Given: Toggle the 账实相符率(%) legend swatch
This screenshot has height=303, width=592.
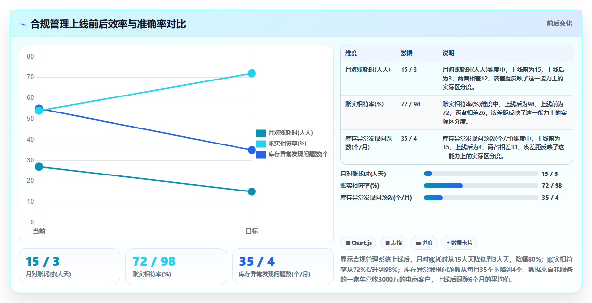Looking at the screenshot, I should (261, 144).
